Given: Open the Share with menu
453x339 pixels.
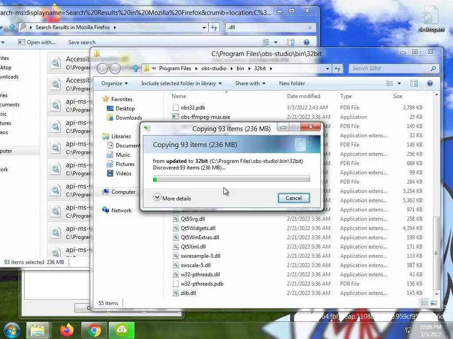Looking at the screenshot, I should click(x=250, y=83).
